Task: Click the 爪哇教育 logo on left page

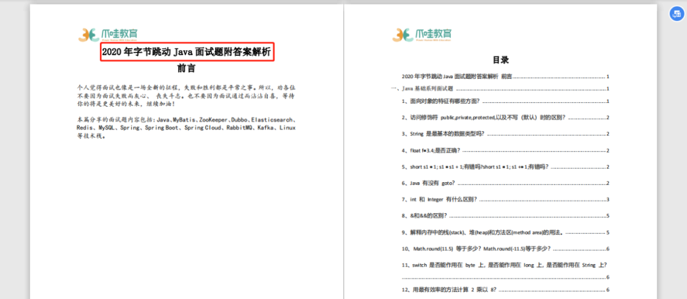Action: (x=109, y=34)
